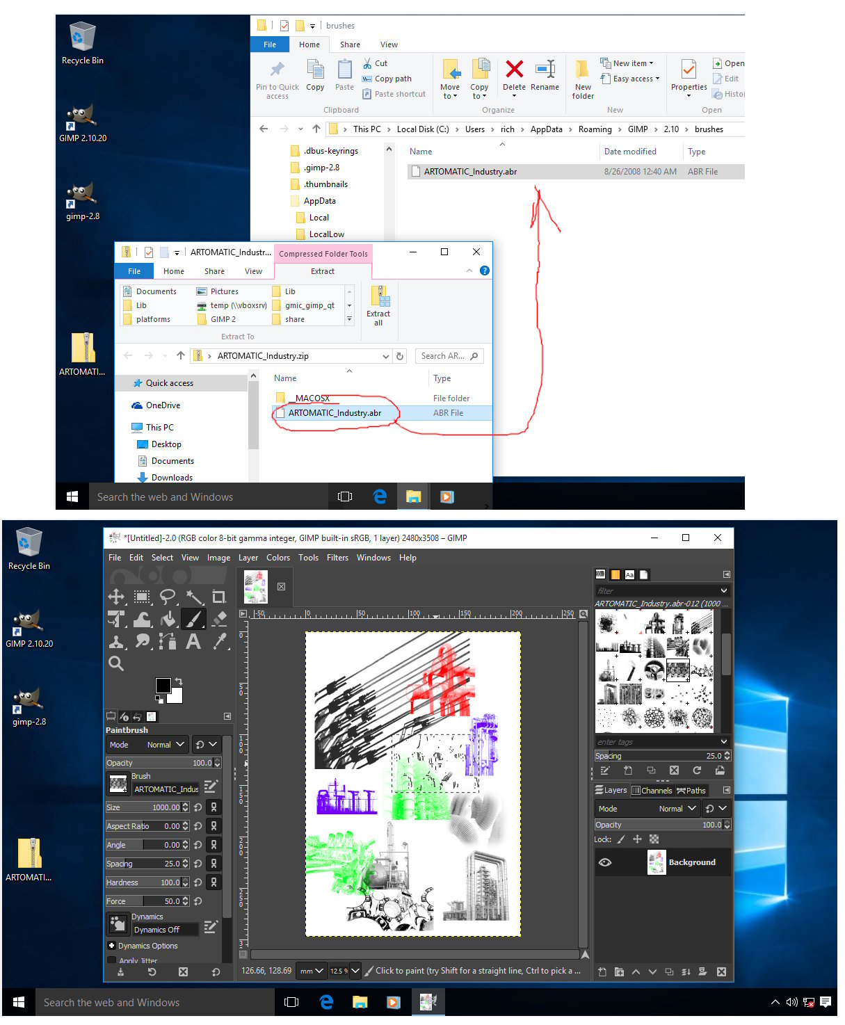Viewport: 845px width, 1025px height.
Task: Toggle Angle link to brush default
Action: (214, 845)
